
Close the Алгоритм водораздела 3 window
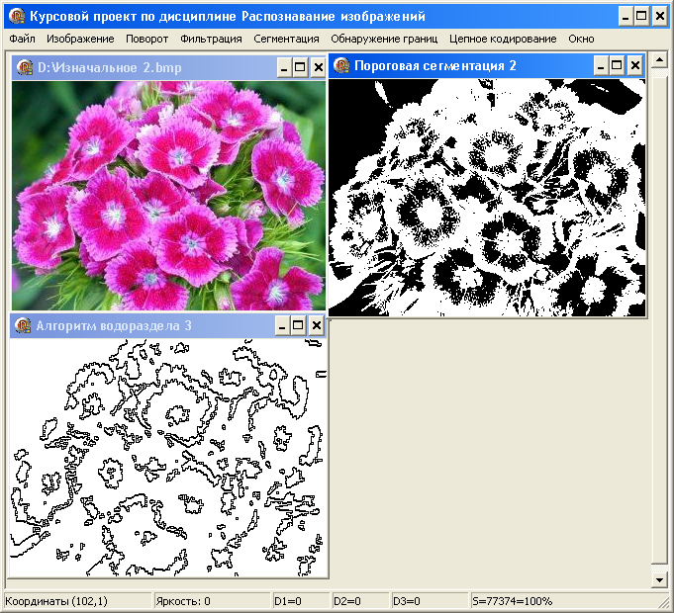pos(316,326)
